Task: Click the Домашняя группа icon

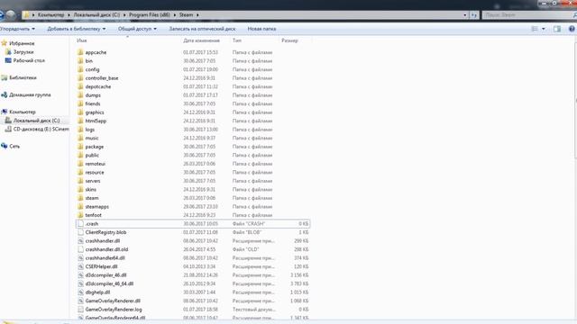Action: 5,94
